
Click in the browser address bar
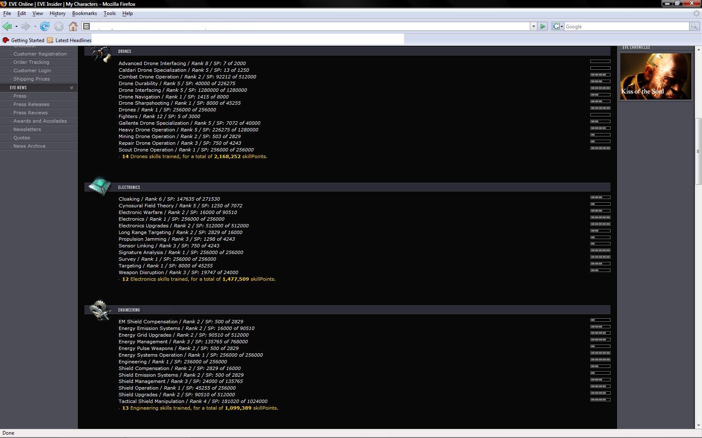click(310, 27)
